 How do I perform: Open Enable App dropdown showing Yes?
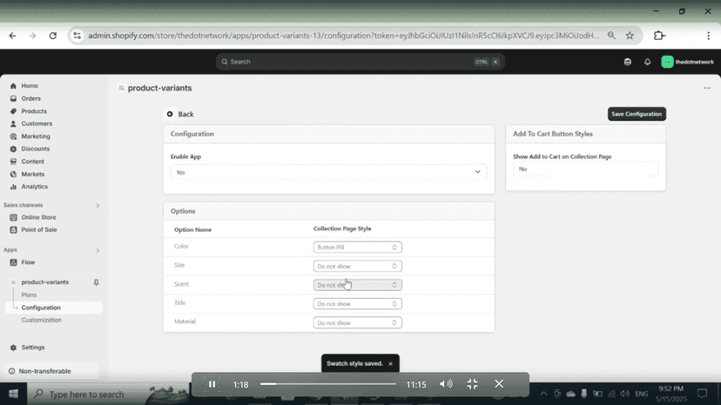(329, 172)
